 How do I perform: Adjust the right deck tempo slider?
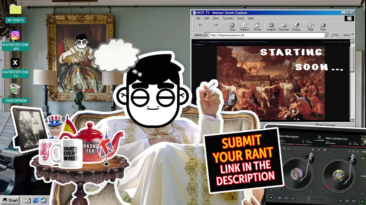click(363, 176)
